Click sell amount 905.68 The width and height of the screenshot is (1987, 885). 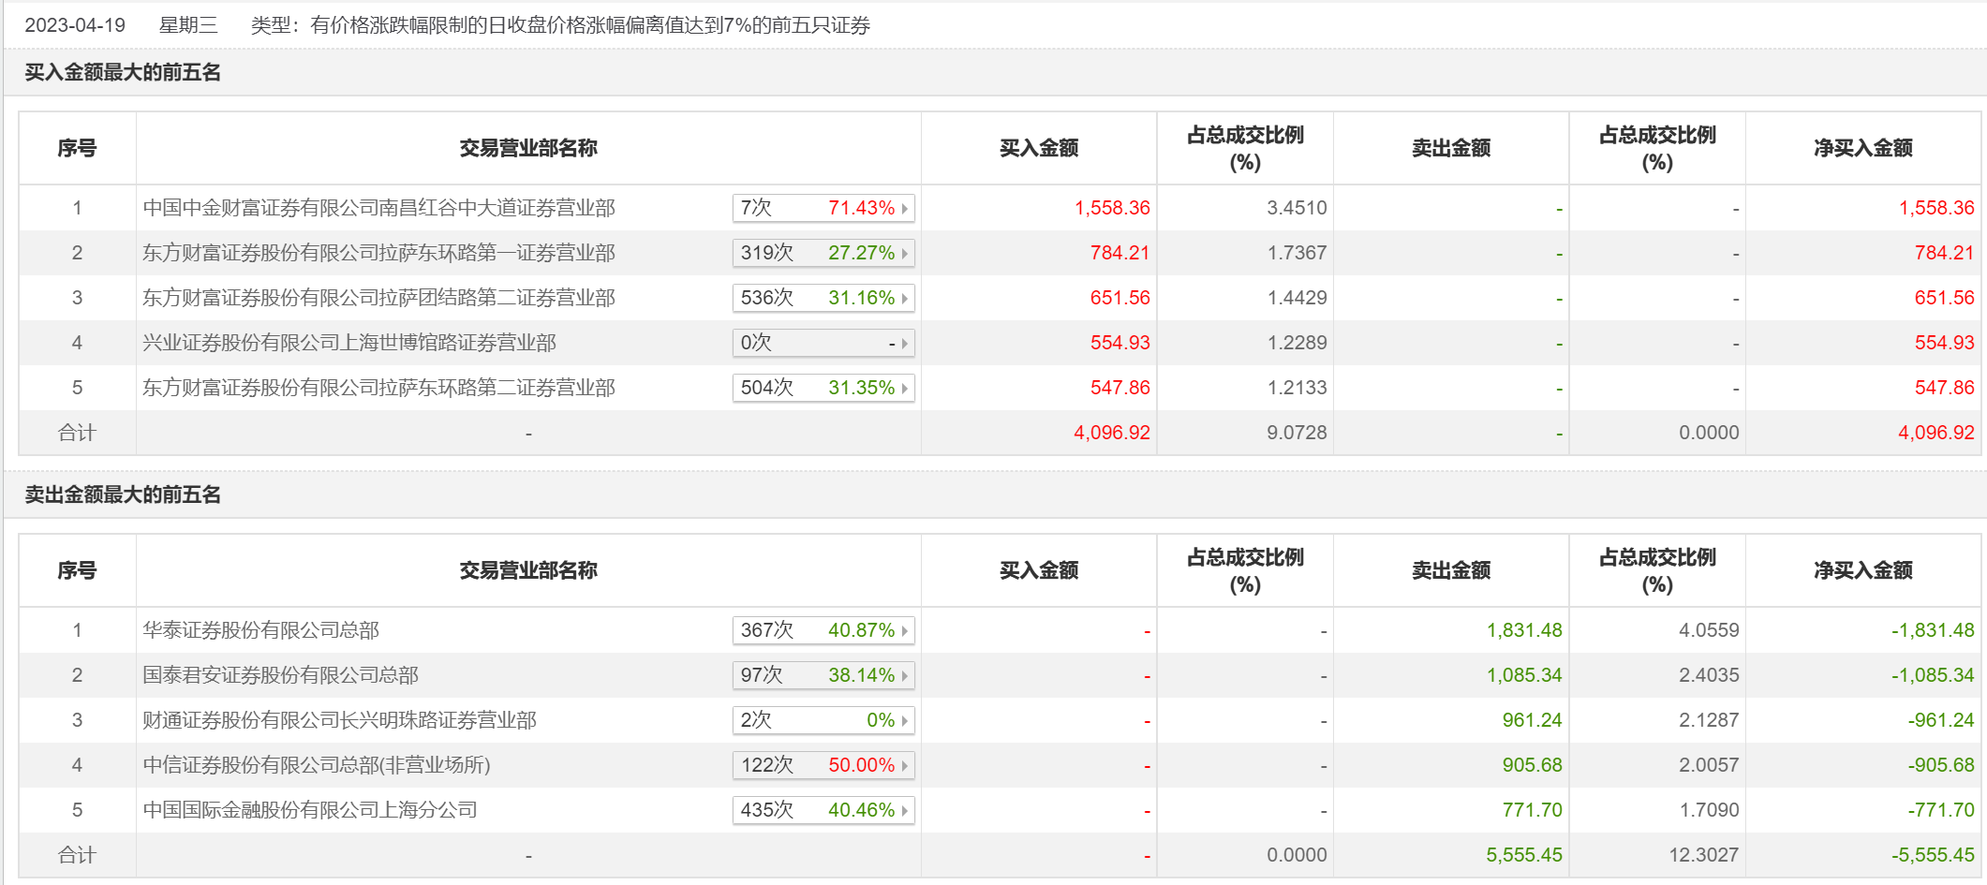pos(1532,765)
